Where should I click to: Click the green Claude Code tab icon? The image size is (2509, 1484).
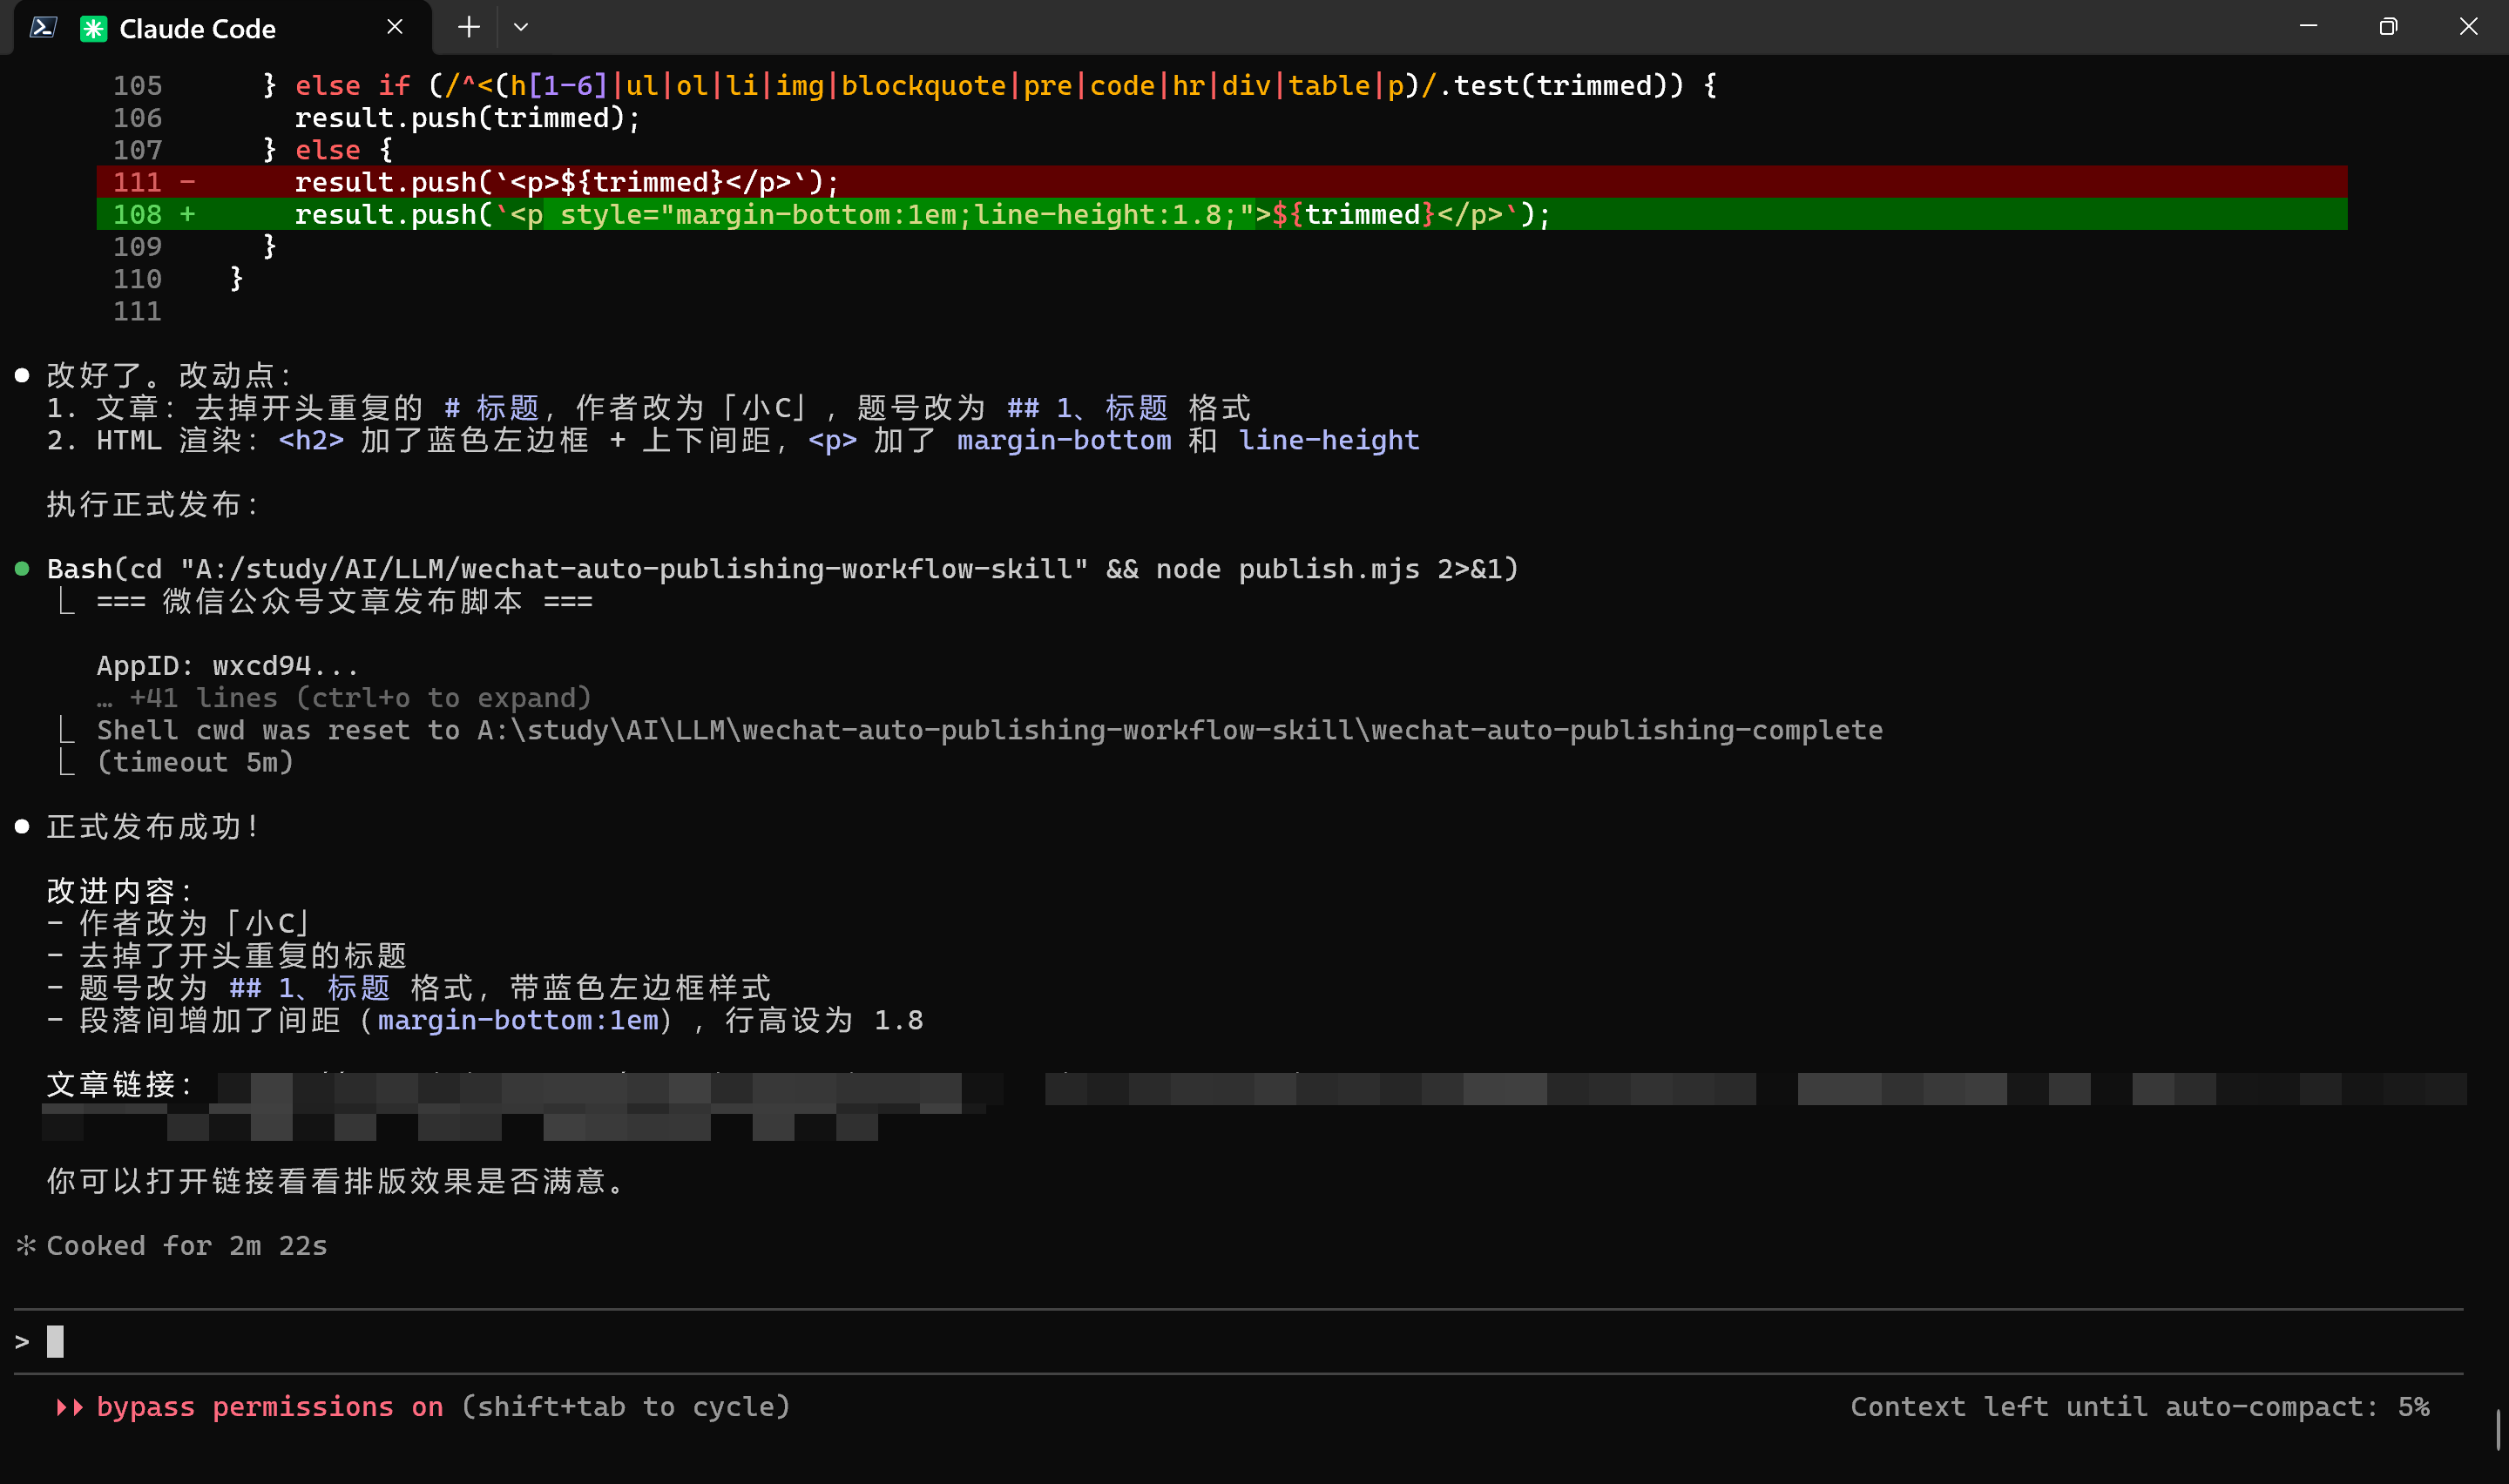(x=93, y=29)
